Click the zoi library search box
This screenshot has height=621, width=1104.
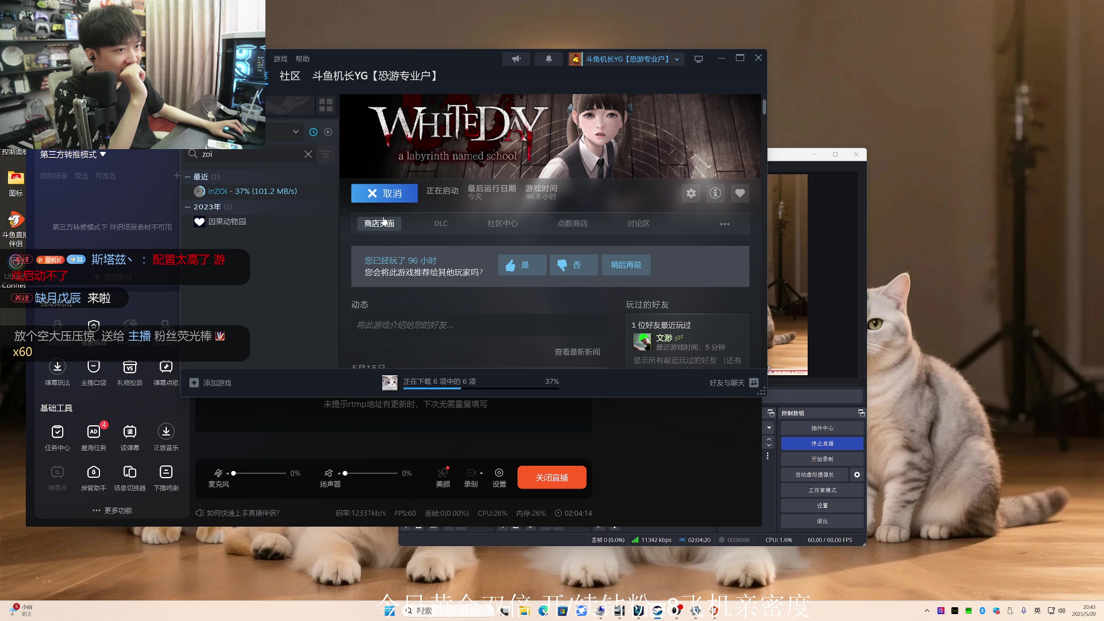pyautogui.click(x=250, y=154)
